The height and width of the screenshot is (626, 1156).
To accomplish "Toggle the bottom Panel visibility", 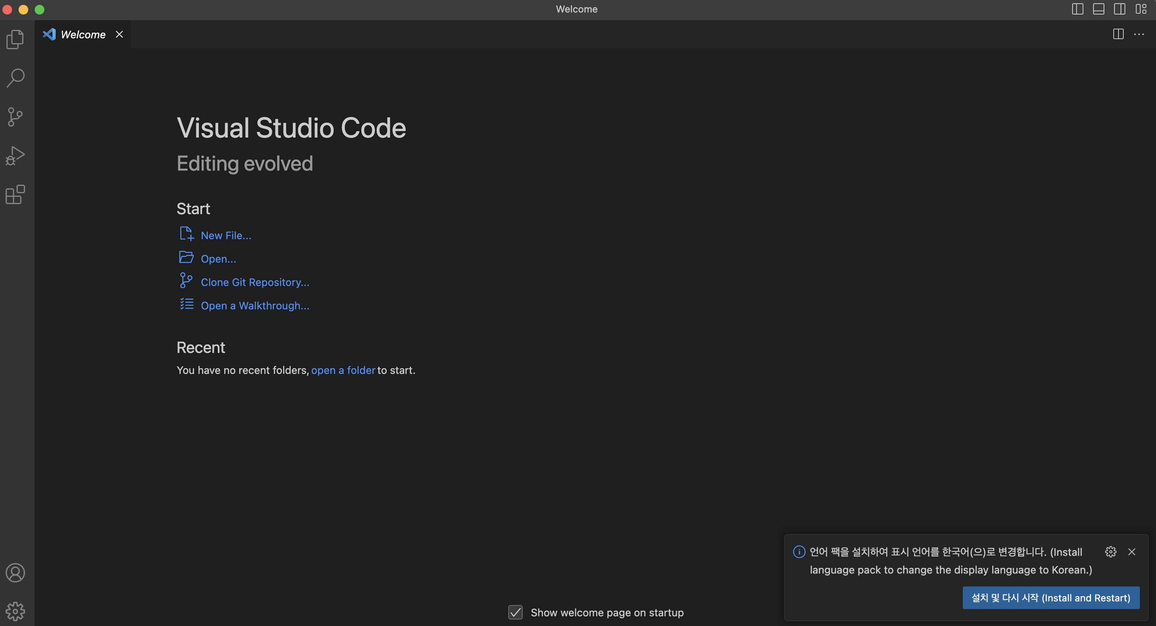I will (x=1099, y=9).
